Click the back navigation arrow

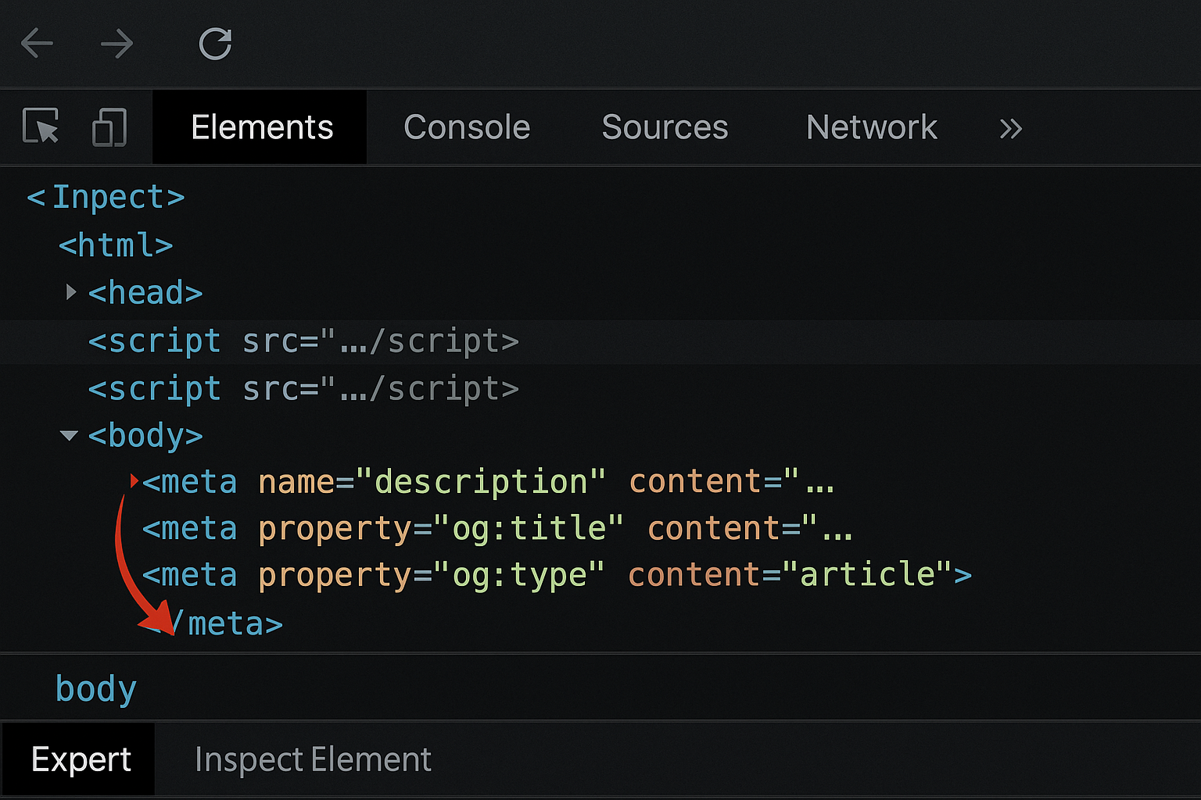(x=37, y=44)
